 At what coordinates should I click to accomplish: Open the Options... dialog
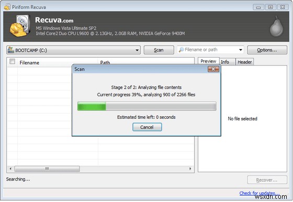[x=267, y=50]
